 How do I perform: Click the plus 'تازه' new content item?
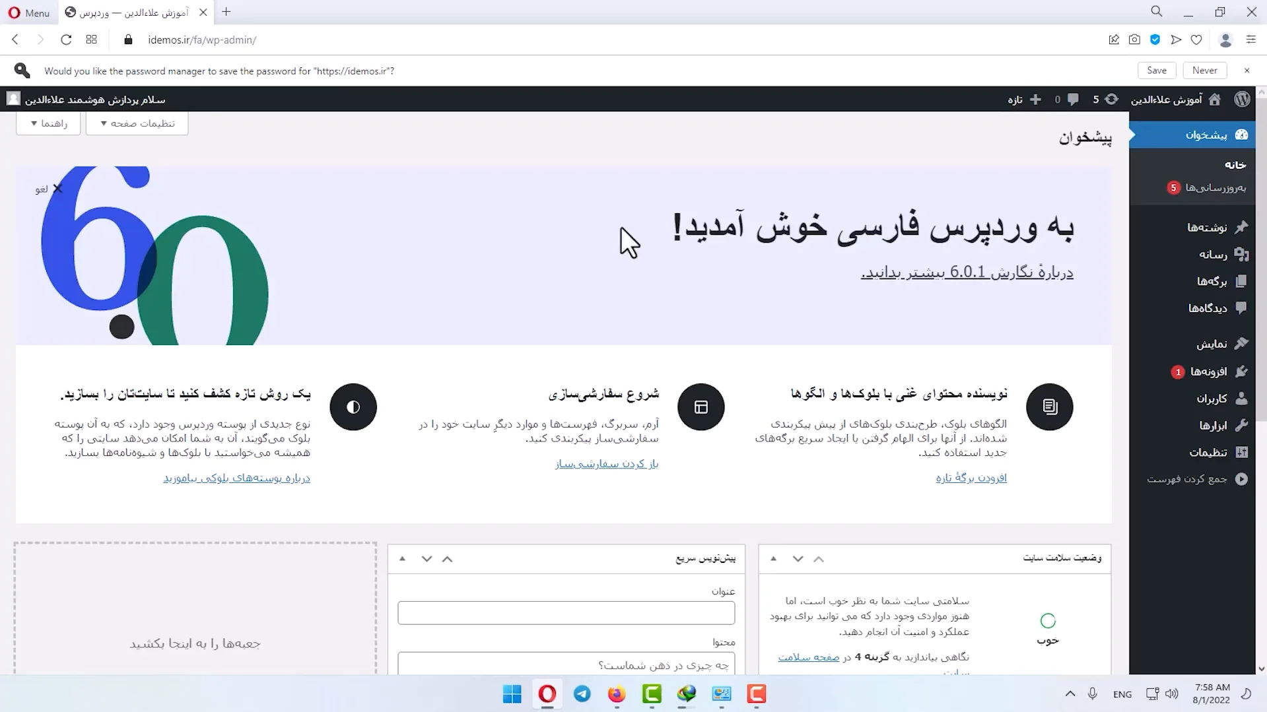[x=1025, y=100]
